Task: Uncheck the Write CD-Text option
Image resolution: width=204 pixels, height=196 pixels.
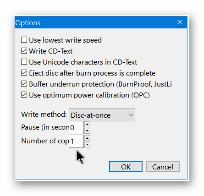Action: (24, 51)
